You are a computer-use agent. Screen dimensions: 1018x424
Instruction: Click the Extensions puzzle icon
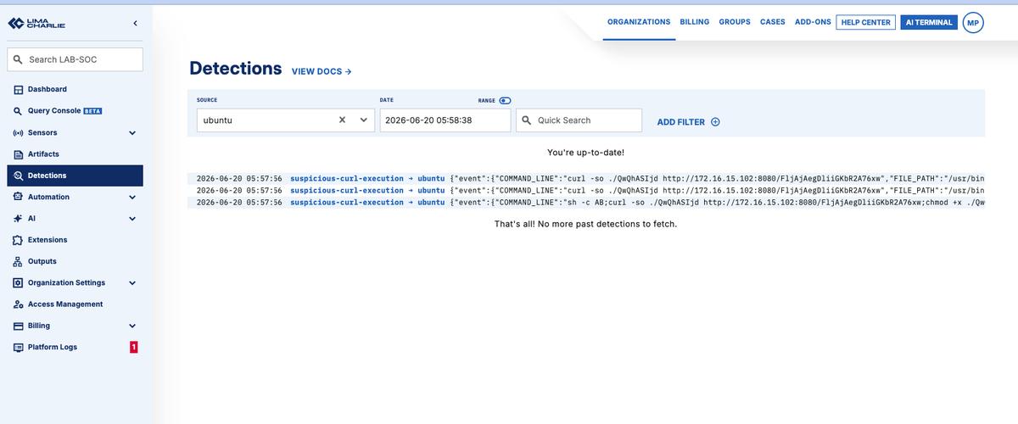(x=18, y=240)
